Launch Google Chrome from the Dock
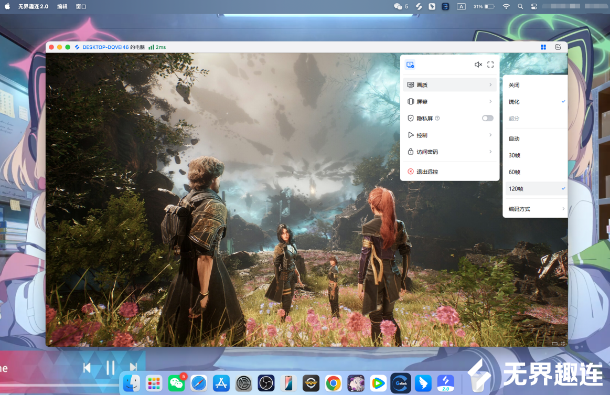 [334, 383]
